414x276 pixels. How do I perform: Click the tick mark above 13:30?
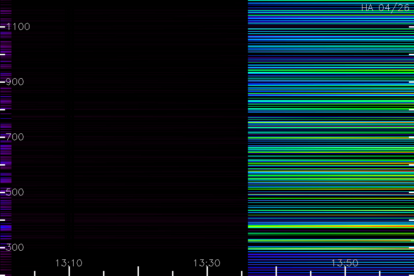(x=207, y=271)
